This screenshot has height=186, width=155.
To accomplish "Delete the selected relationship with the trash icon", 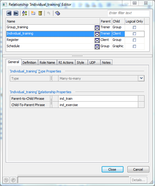I will coord(40,13).
